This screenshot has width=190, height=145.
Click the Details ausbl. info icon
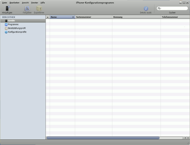pyautogui.click(x=146, y=9)
